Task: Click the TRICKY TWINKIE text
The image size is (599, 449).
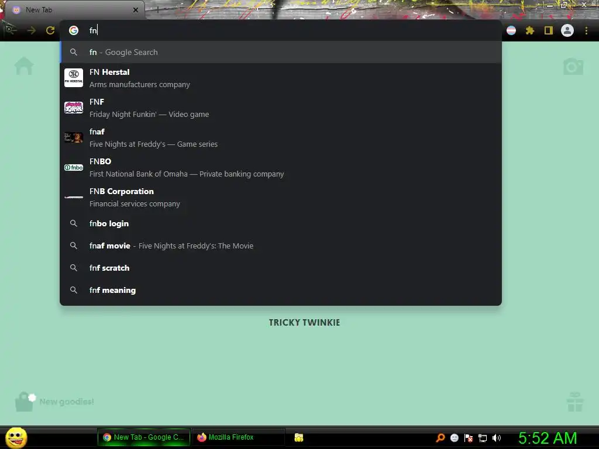Action: (x=304, y=323)
